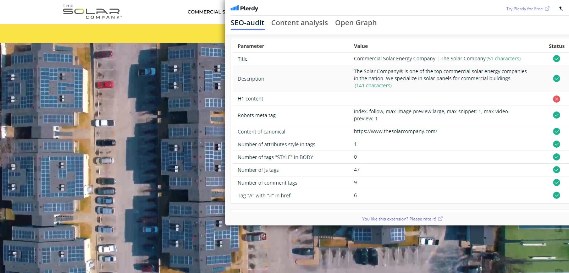Click the 'Number of comment tags' label
Viewport: 569px width, 273px height.
[x=267, y=183]
